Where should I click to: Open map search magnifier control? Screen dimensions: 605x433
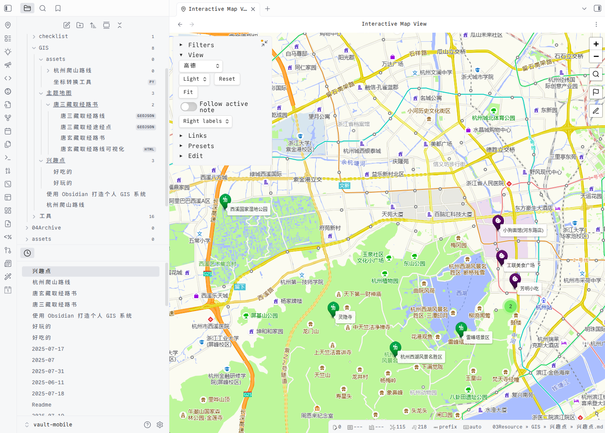pos(595,74)
